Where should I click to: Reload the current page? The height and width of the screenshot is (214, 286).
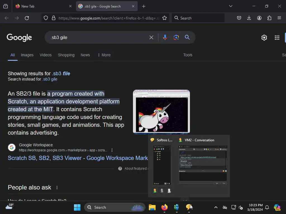pos(27,18)
